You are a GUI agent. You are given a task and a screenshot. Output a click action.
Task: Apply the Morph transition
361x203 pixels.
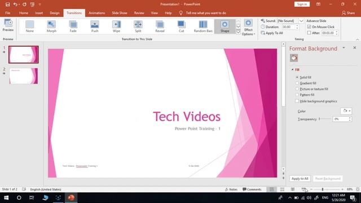pyautogui.click(x=51, y=27)
